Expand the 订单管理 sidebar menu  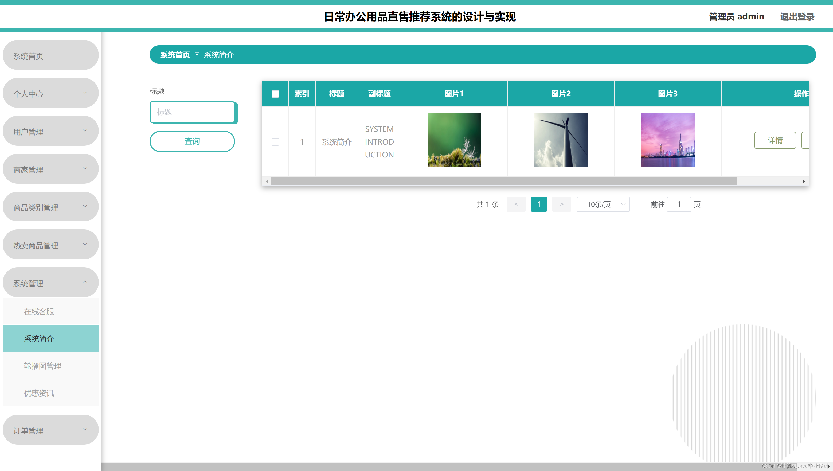coord(50,430)
